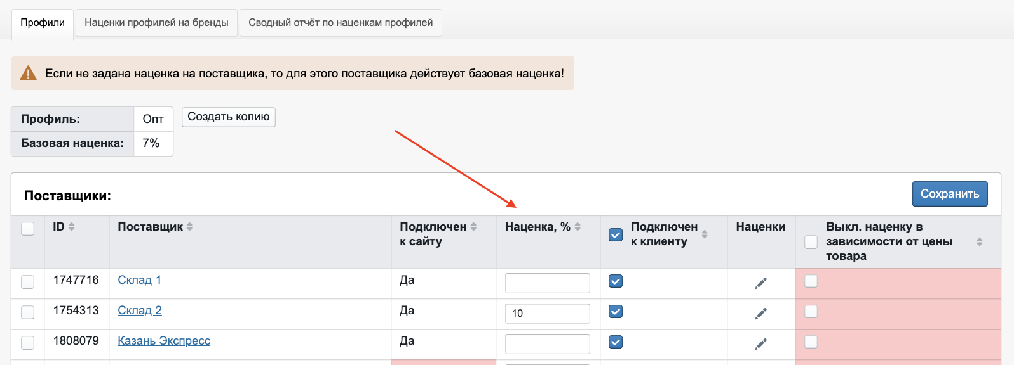
Task: Select row checkbox for supplier 1754313
Action: (28, 312)
